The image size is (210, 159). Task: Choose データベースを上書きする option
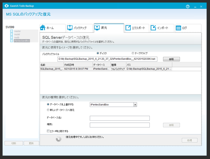[48, 104]
